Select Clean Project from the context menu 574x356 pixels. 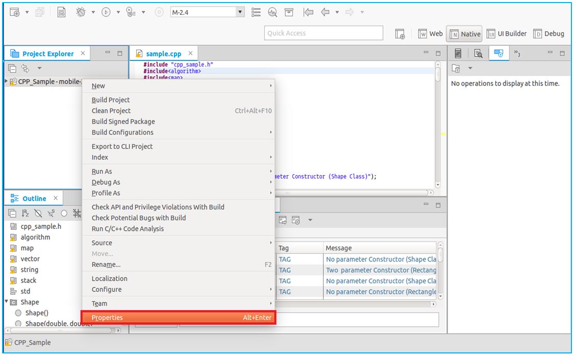[x=111, y=111]
